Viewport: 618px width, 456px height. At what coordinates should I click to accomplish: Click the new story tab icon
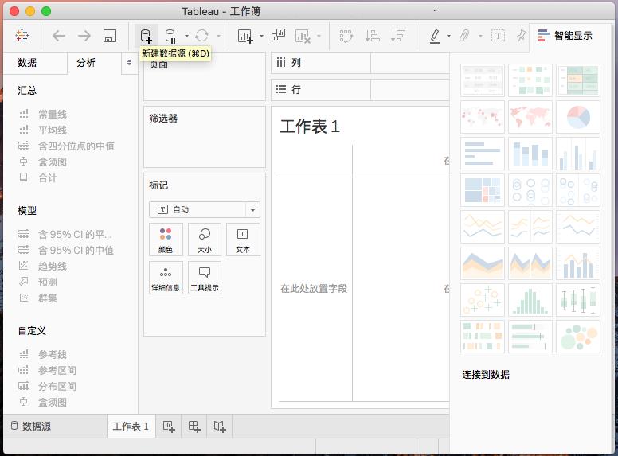point(220,427)
